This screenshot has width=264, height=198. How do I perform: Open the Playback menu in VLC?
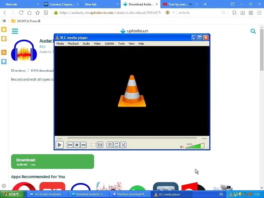(x=73, y=43)
